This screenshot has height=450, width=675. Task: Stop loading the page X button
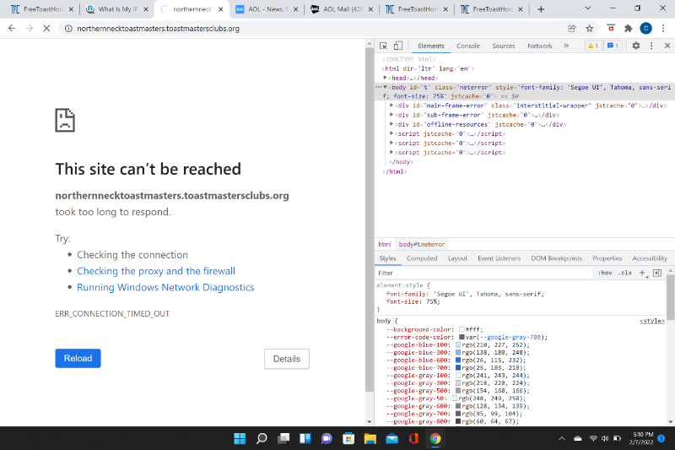click(46, 29)
